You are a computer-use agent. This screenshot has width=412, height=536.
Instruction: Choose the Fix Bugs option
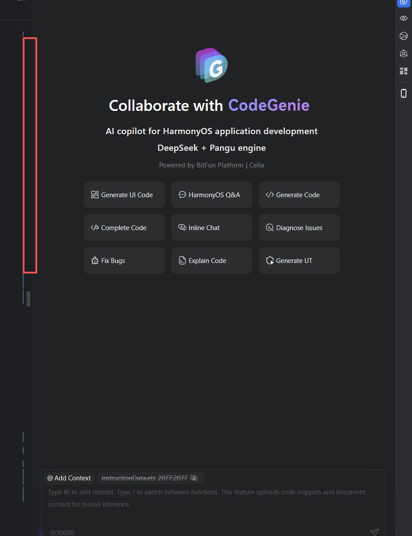click(124, 260)
